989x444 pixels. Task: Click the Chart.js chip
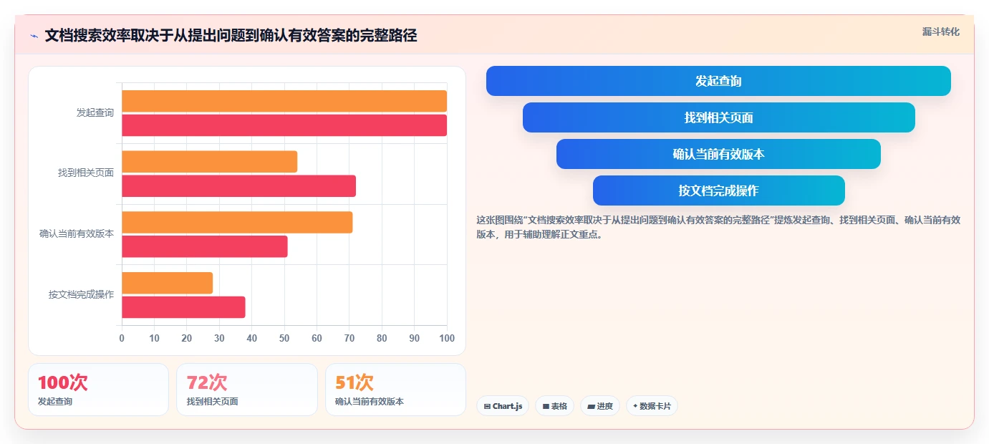tap(503, 406)
